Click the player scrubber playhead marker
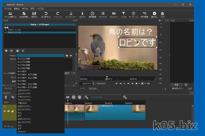This screenshot has width=205, height=136. pos(107,78)
